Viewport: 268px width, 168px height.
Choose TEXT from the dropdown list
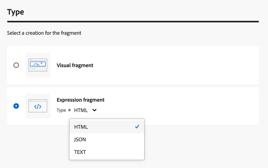point(80,152)
